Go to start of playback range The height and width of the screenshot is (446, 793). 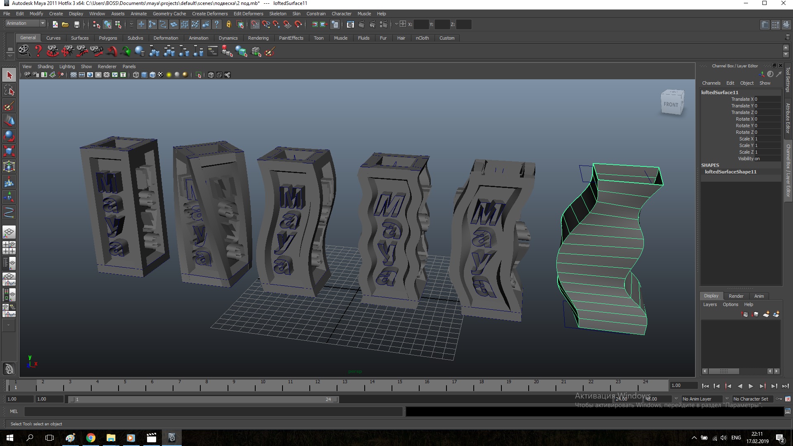coord(705,386)
